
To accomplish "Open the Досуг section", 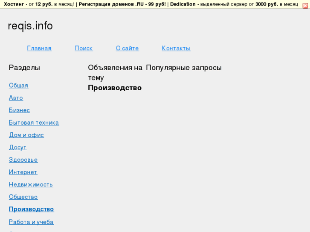I will click(17, 147).
